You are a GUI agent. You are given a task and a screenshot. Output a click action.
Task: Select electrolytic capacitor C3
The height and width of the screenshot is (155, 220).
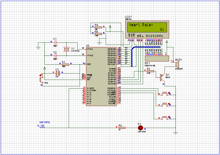pos(58,73)
